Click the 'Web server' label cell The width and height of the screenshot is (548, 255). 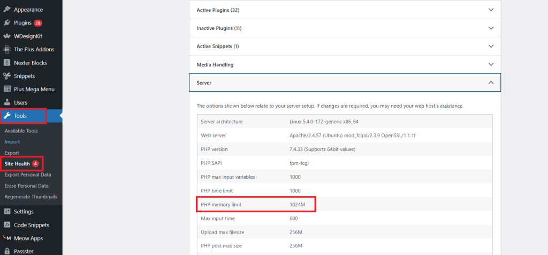coord(213,135)
